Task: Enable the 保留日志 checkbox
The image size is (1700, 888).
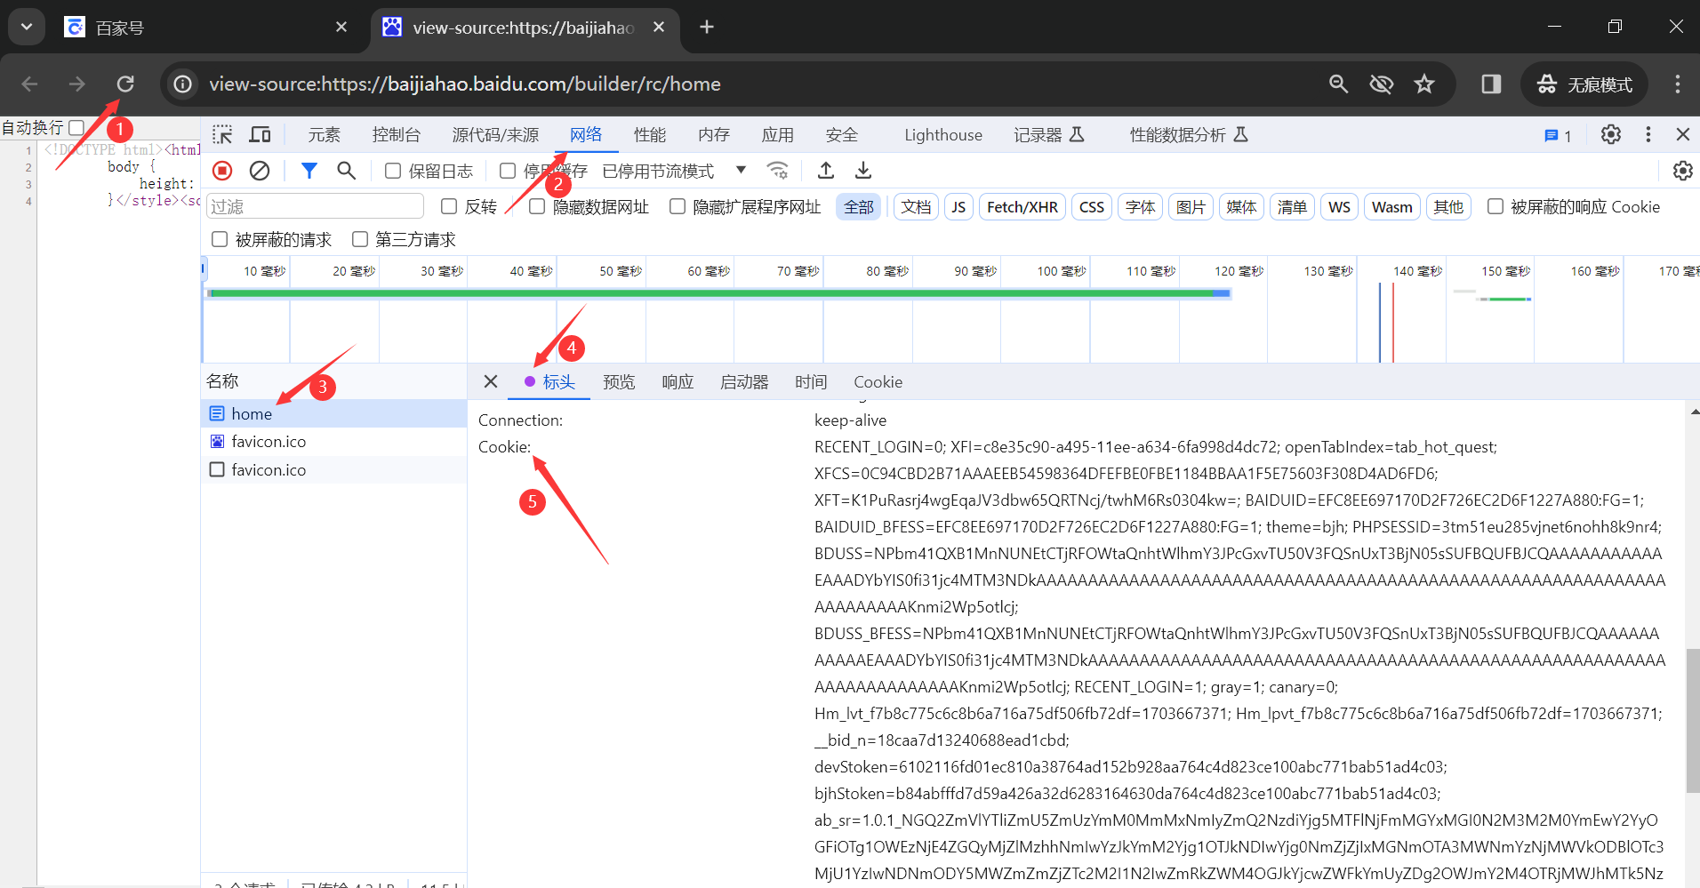Action: 393,171
